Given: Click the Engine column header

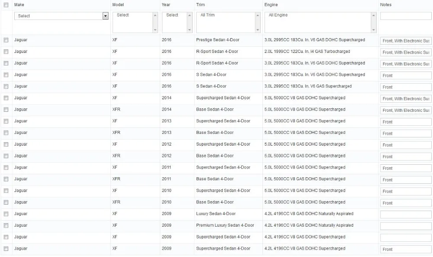Looking at the screenshot, I should pos(271,5).
